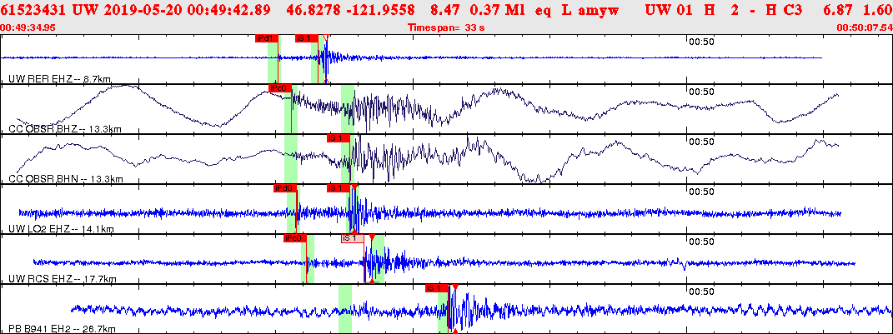Select the iPd0 pick flag on UW LO2 trace
The height and width of the screenshot is (334, 893).
click(x=285, y=188)
